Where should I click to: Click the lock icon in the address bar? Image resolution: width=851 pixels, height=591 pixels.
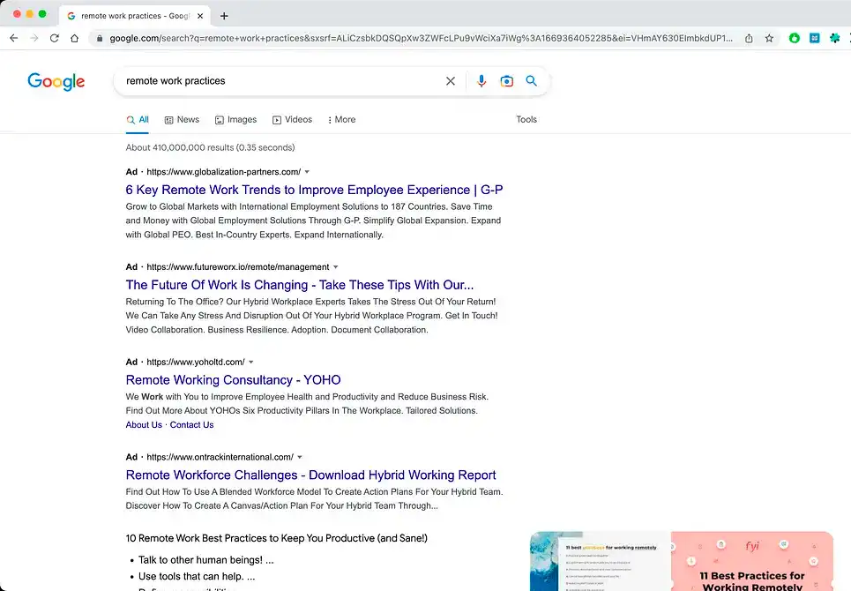[x=100, y=38]
